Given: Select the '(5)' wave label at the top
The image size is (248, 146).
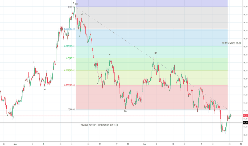Looking at the screenshot, I should (77, 4).
